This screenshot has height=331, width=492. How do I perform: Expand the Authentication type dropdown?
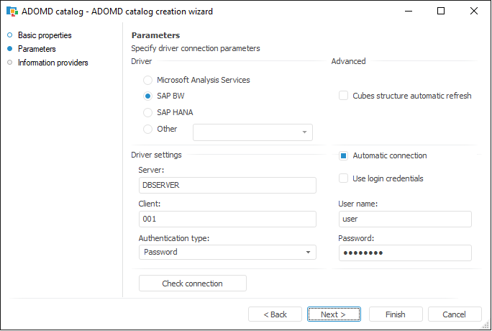coord(308,253)
